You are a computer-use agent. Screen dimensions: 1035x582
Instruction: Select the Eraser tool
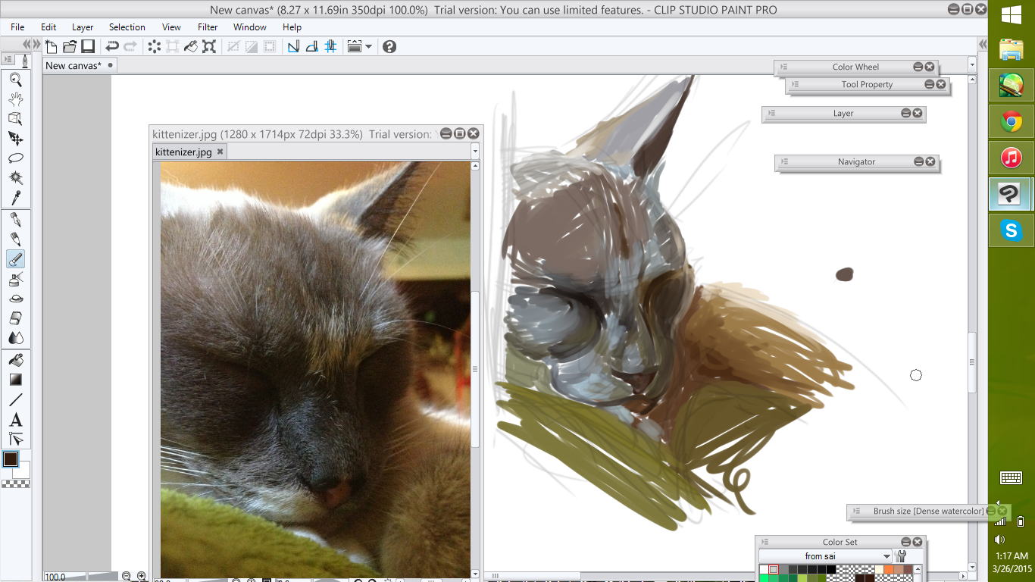pyautogui.click(x=15, y=318)
